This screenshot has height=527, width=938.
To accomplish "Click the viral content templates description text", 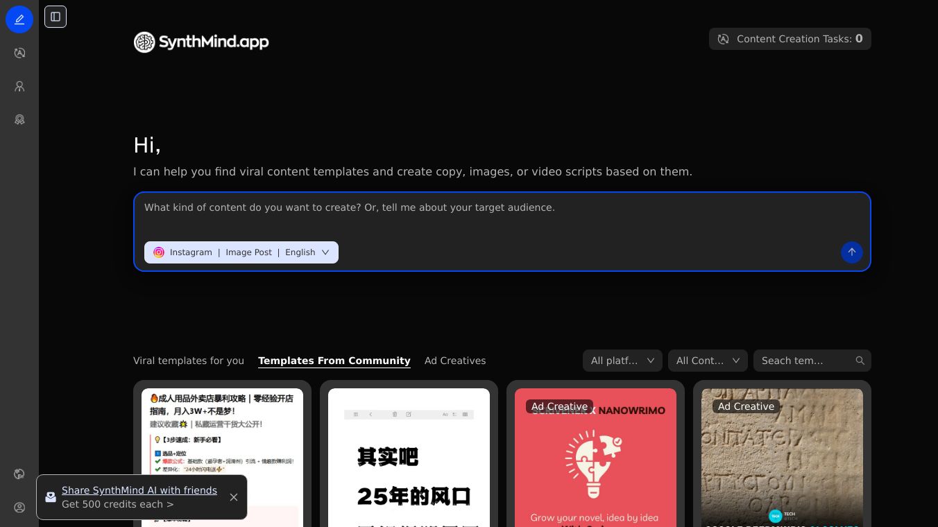I will 413,171.
